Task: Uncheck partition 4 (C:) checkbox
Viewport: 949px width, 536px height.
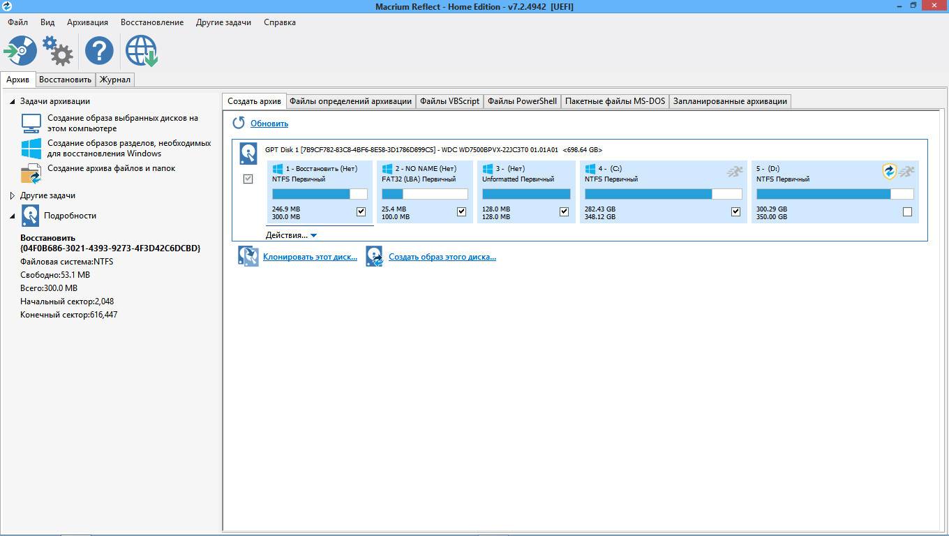Action: [735, 211]
